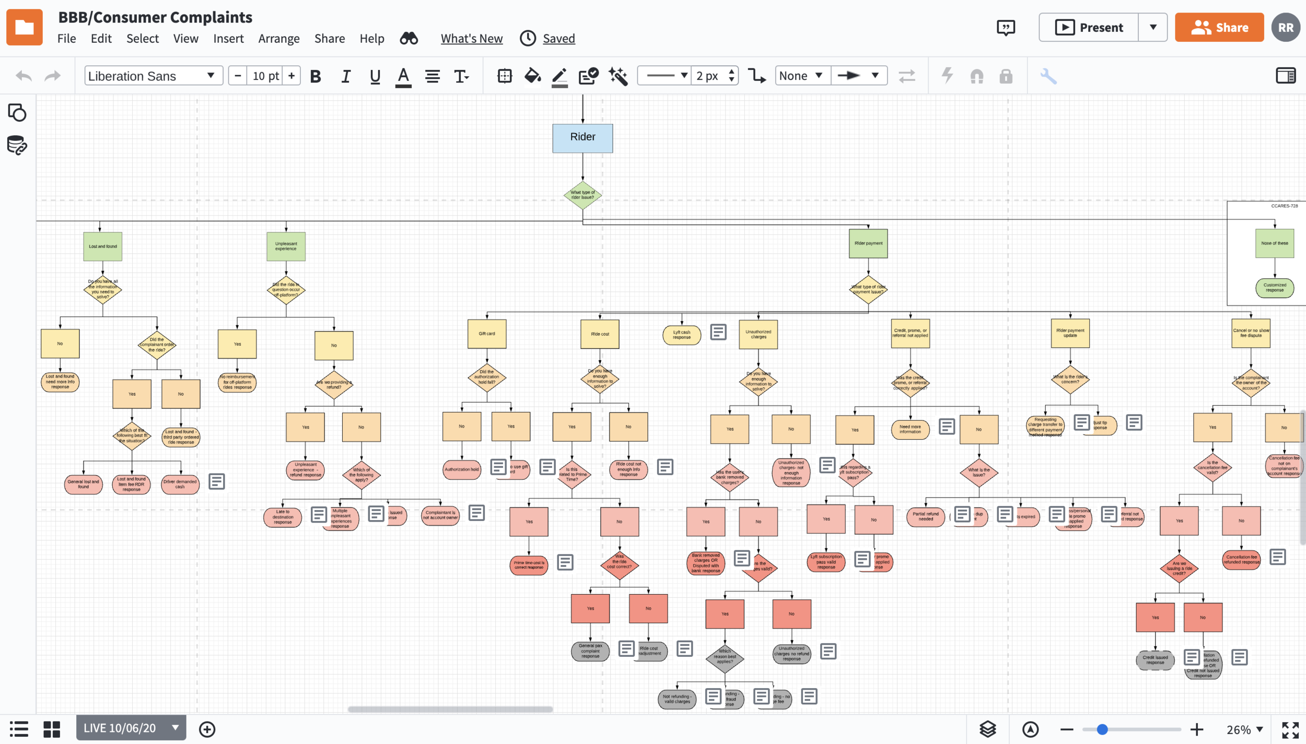
Task: Open the Shapes panel icon
Action: pyautogui.click(x=17, y=112)
